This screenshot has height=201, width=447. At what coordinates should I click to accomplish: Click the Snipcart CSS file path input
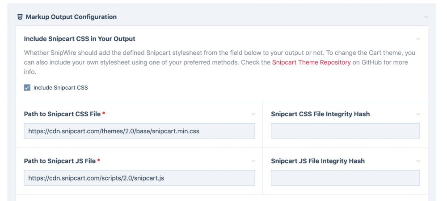(x=139, y=131)
